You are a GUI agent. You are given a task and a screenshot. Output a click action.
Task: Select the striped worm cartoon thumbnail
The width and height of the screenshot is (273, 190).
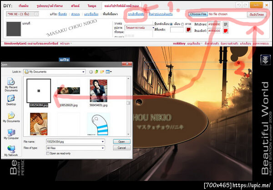coord(99,124)
